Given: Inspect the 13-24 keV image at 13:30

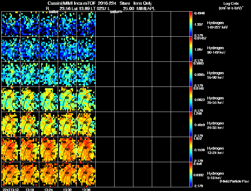Looking at the screenshot, I should (x=67, y=150).
